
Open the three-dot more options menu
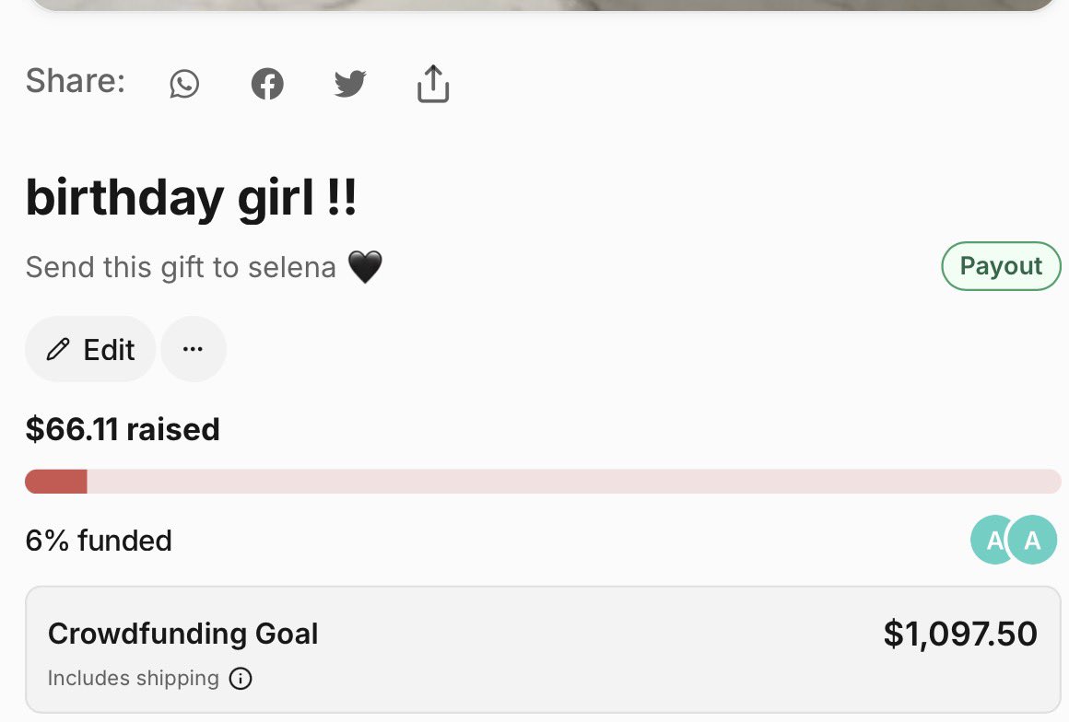[193, 349]
